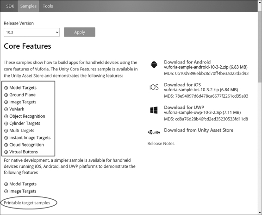Open Printable target samples link
This screenshot has height=215, width=262.
pyautogui.click(x=27, y=203)
